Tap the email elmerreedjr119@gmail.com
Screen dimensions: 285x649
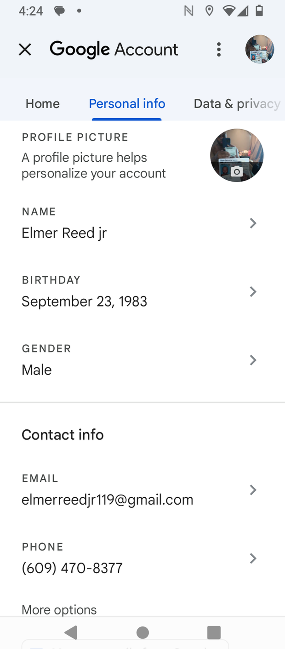pos(108,500)
